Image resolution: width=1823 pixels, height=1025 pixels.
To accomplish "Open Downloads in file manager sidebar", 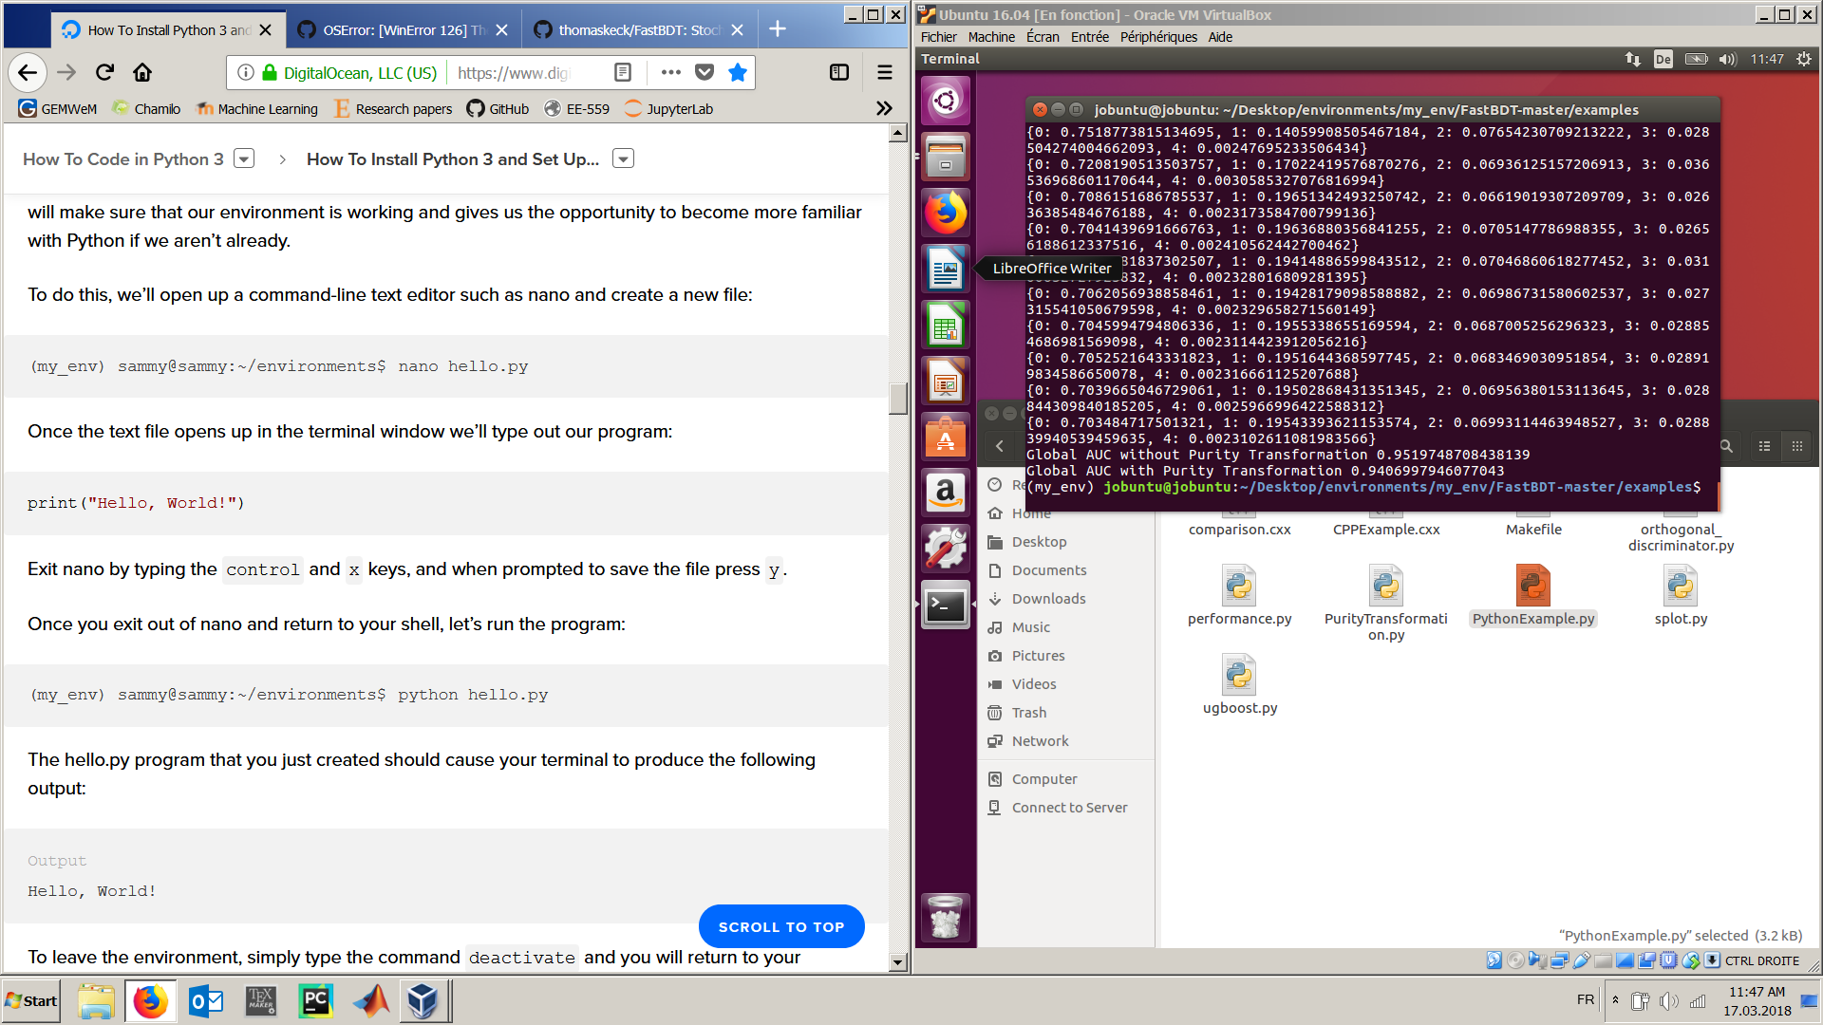I will point(1048,599).
